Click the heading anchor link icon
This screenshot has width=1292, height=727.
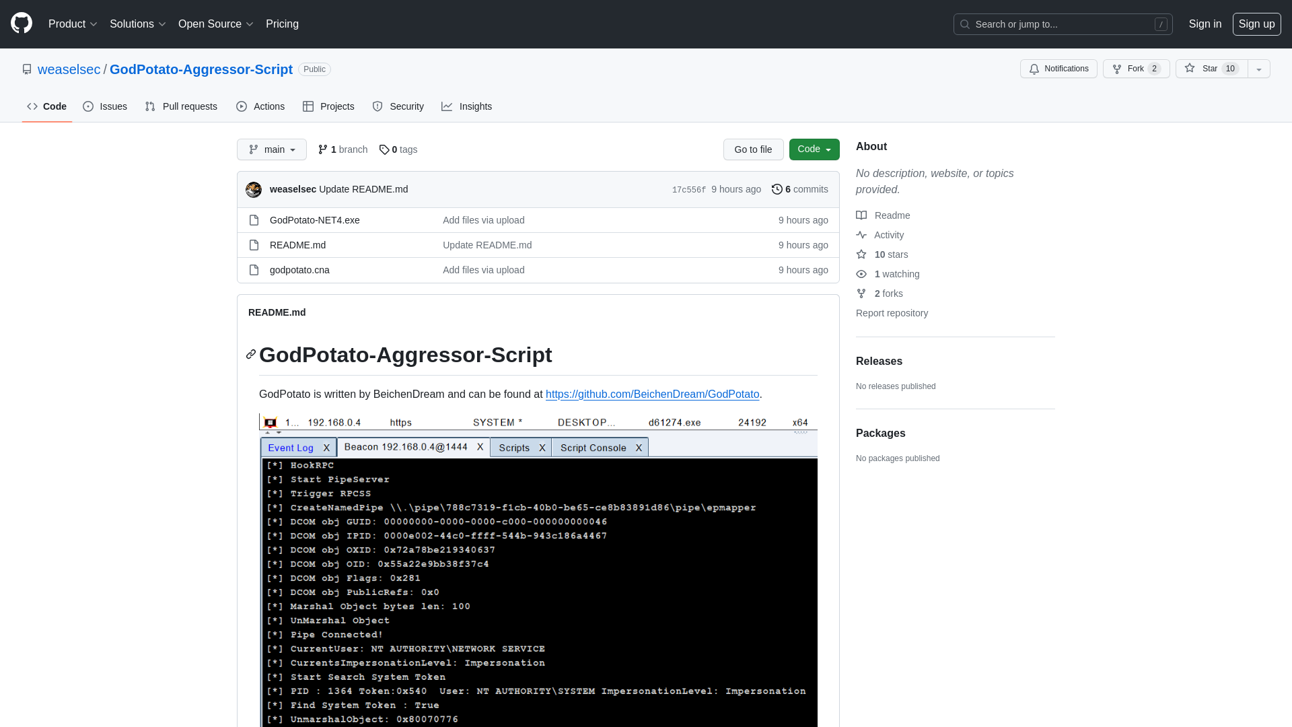pyautogui.click(x=251, y=355)
